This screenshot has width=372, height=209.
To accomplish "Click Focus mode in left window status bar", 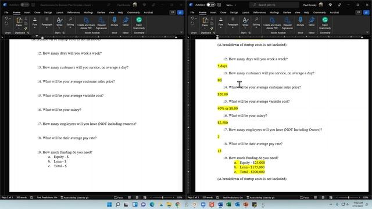I will (x=119, y=197).
